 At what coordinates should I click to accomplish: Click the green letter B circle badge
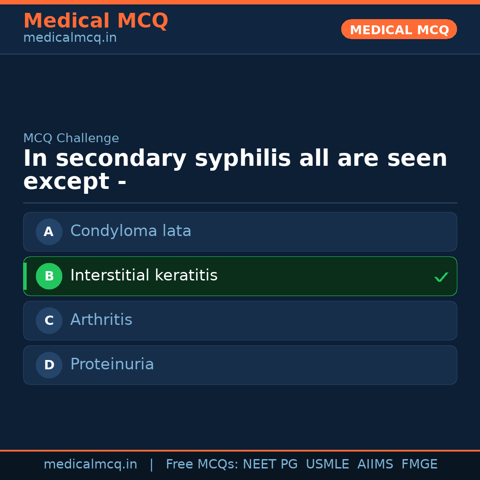pos(49,276)
